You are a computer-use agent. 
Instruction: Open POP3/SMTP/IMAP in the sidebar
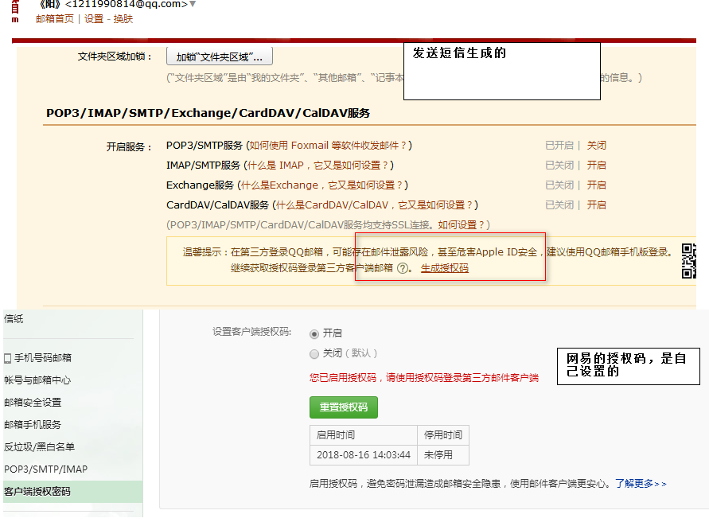point(45,469)
